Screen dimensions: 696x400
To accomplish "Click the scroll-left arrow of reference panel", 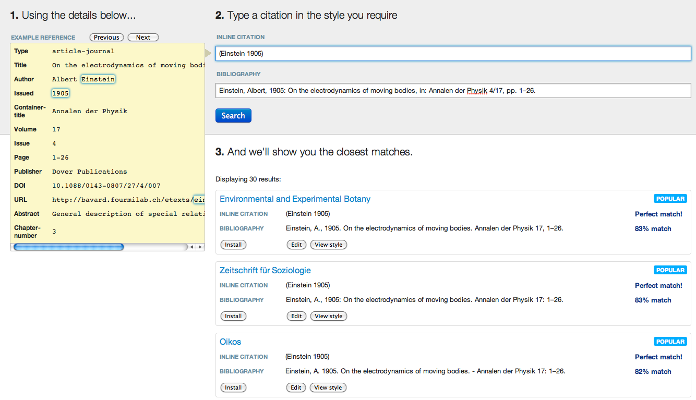I will click(191, 247).
